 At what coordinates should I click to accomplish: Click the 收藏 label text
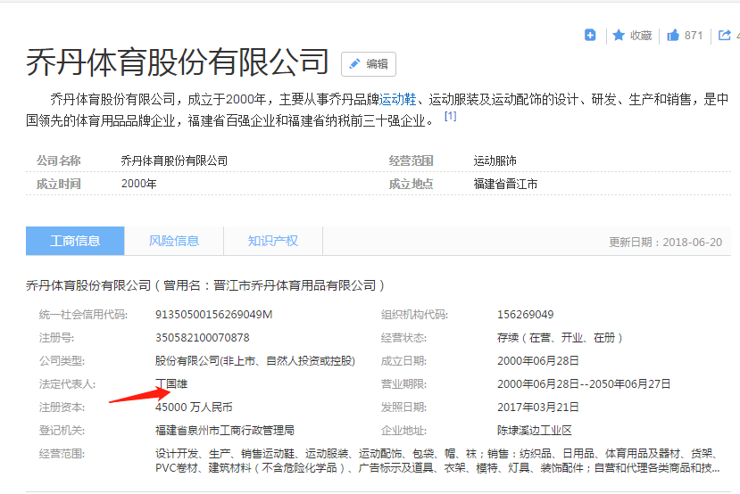(x=641, y=36)
